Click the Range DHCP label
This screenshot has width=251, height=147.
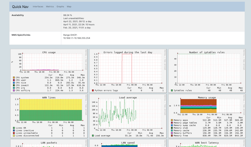pyautogui.click(x=70, y=35)
